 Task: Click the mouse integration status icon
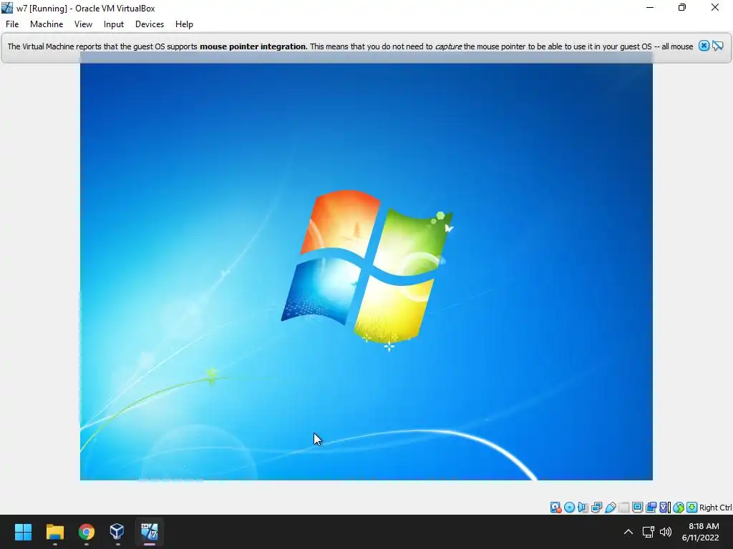point(679,508)
